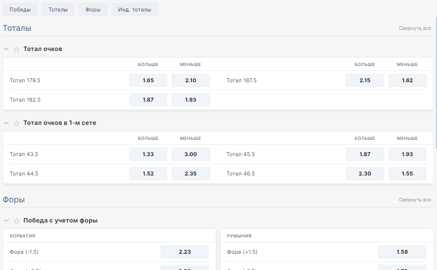
Task: Click the ХОРВАТИЯ column header
Action: [22, 236]
